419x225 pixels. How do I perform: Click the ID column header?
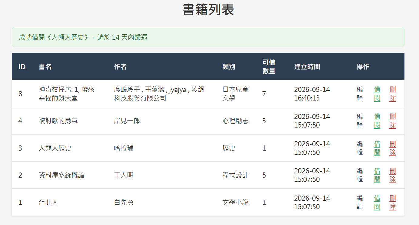22,67
